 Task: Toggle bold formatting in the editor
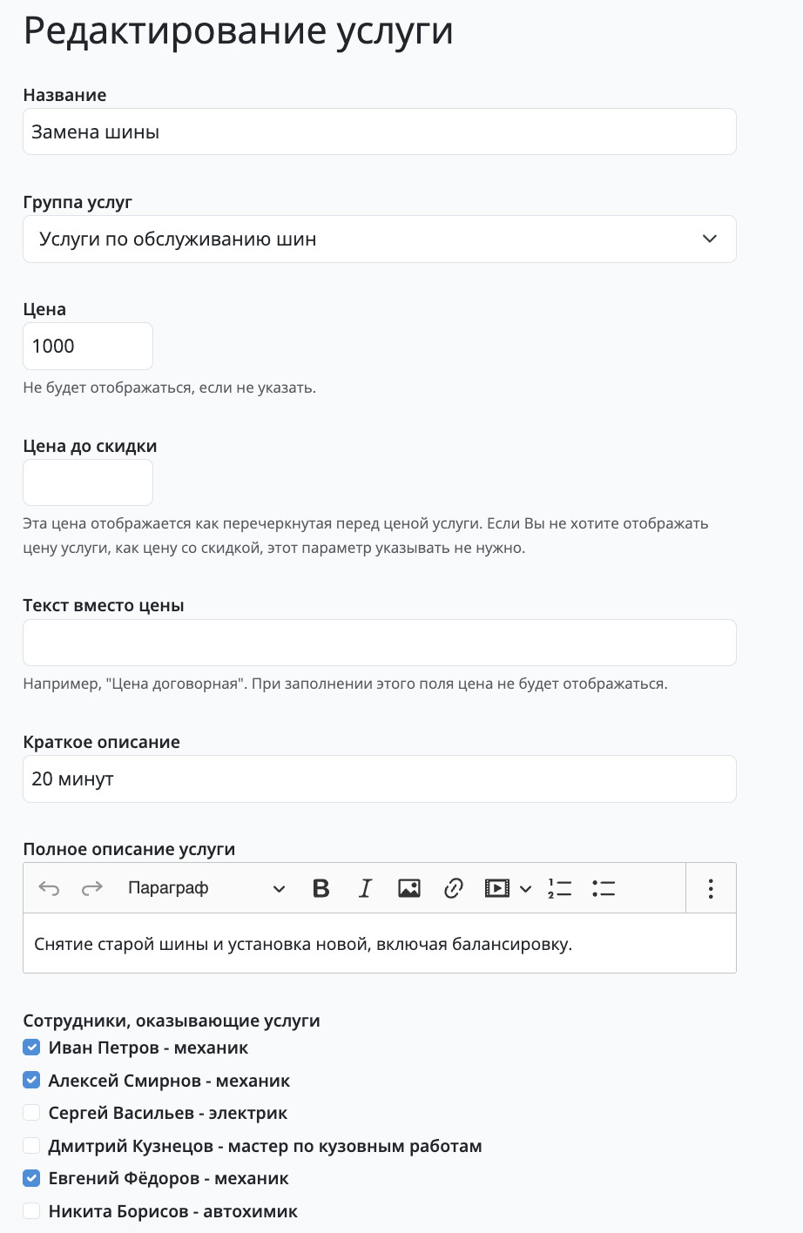(321, 888)
